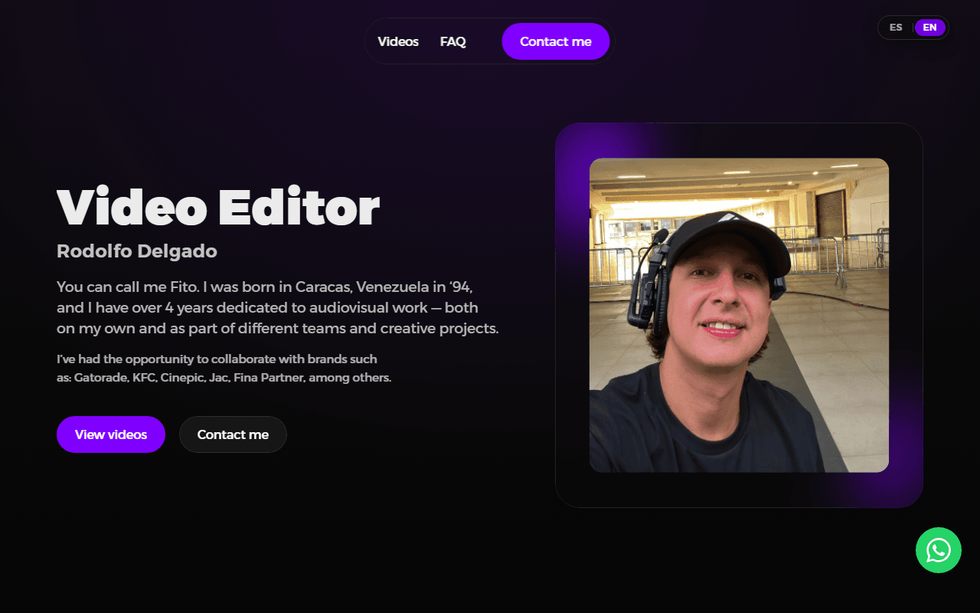980x613 pixels.
Task: Click the name Rodolfo Delgado
Action: pyautogui.click(x=137, y=251)
